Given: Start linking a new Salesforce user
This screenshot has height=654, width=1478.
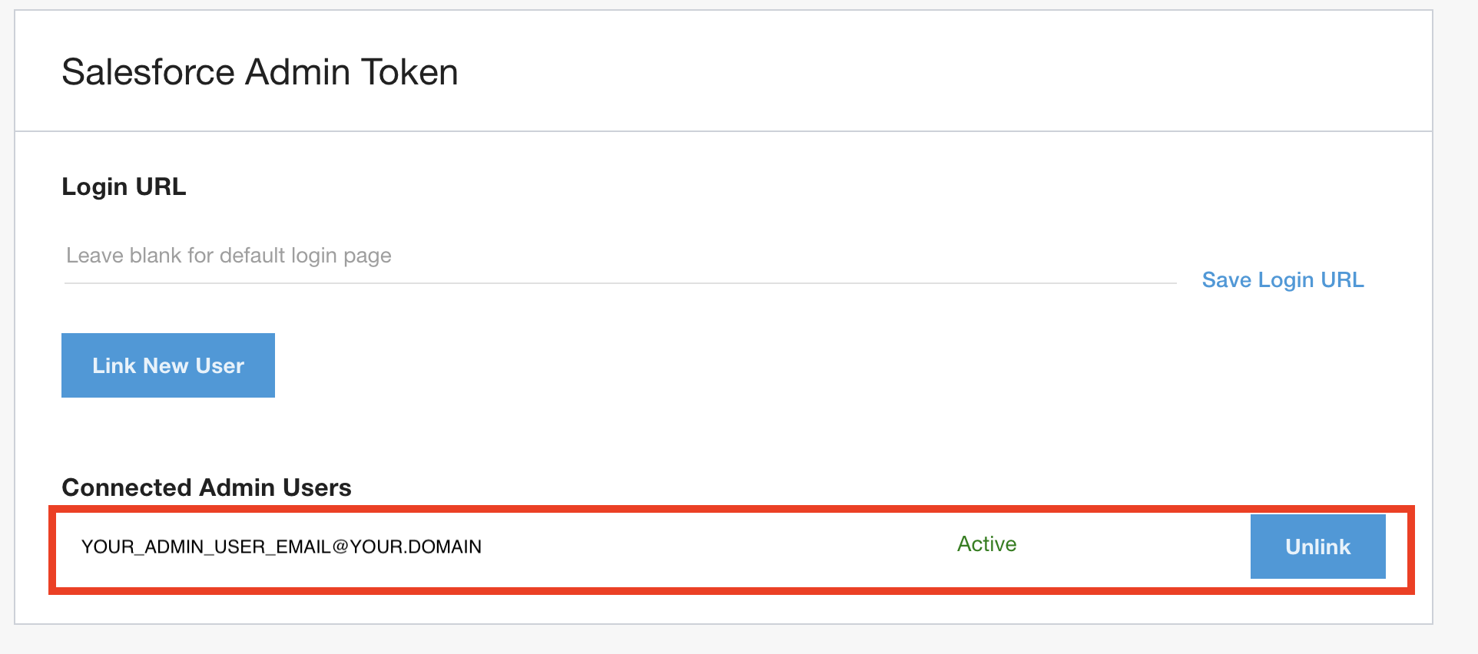Looking at the screenshot, I should tap(168, 365).
